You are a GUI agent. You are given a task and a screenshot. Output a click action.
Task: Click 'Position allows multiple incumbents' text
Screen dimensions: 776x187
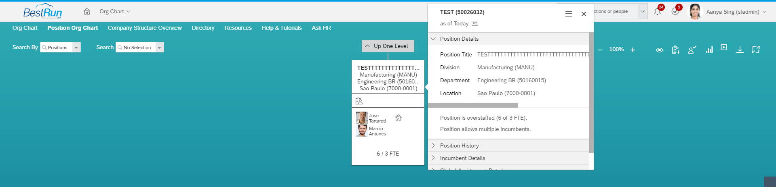[x=485, y=129]
